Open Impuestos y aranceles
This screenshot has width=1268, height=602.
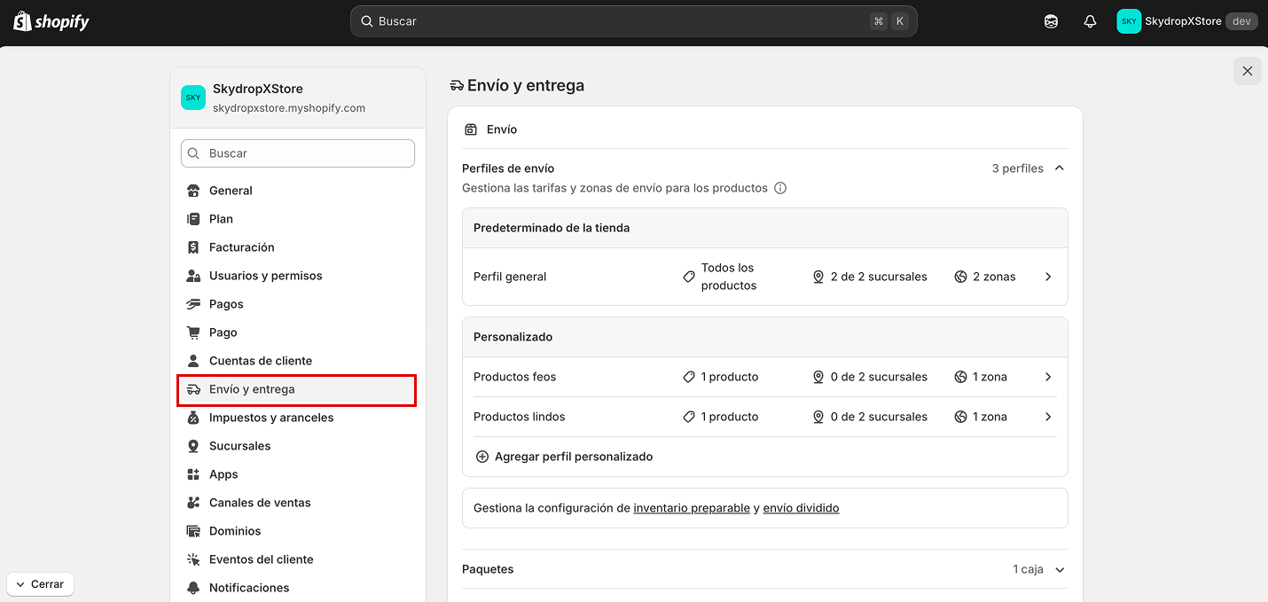[x=297, y=418]
